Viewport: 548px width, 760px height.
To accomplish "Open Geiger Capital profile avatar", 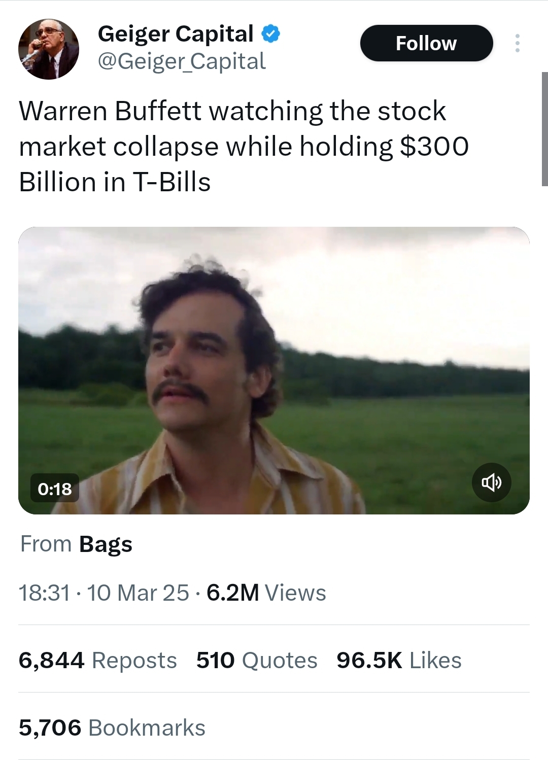I will [x=49, y=49].
